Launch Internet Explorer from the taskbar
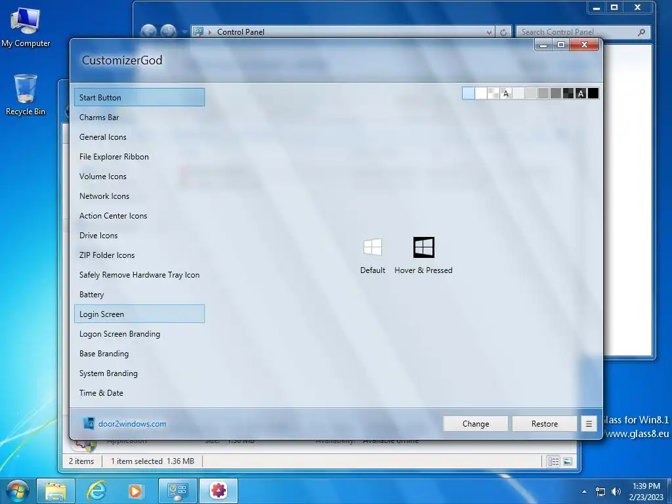Viewport: 672px width, 504px height. tap(96, 491)
